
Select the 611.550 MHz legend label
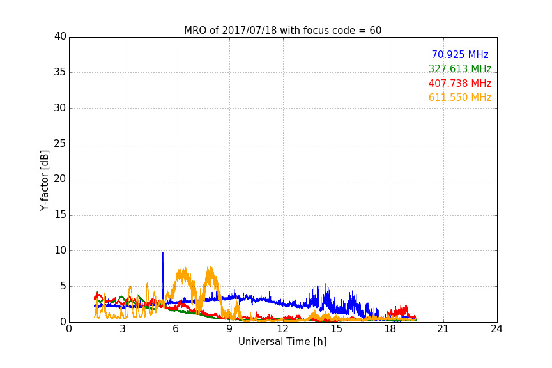pyautogui.click(x=460, y=97)
